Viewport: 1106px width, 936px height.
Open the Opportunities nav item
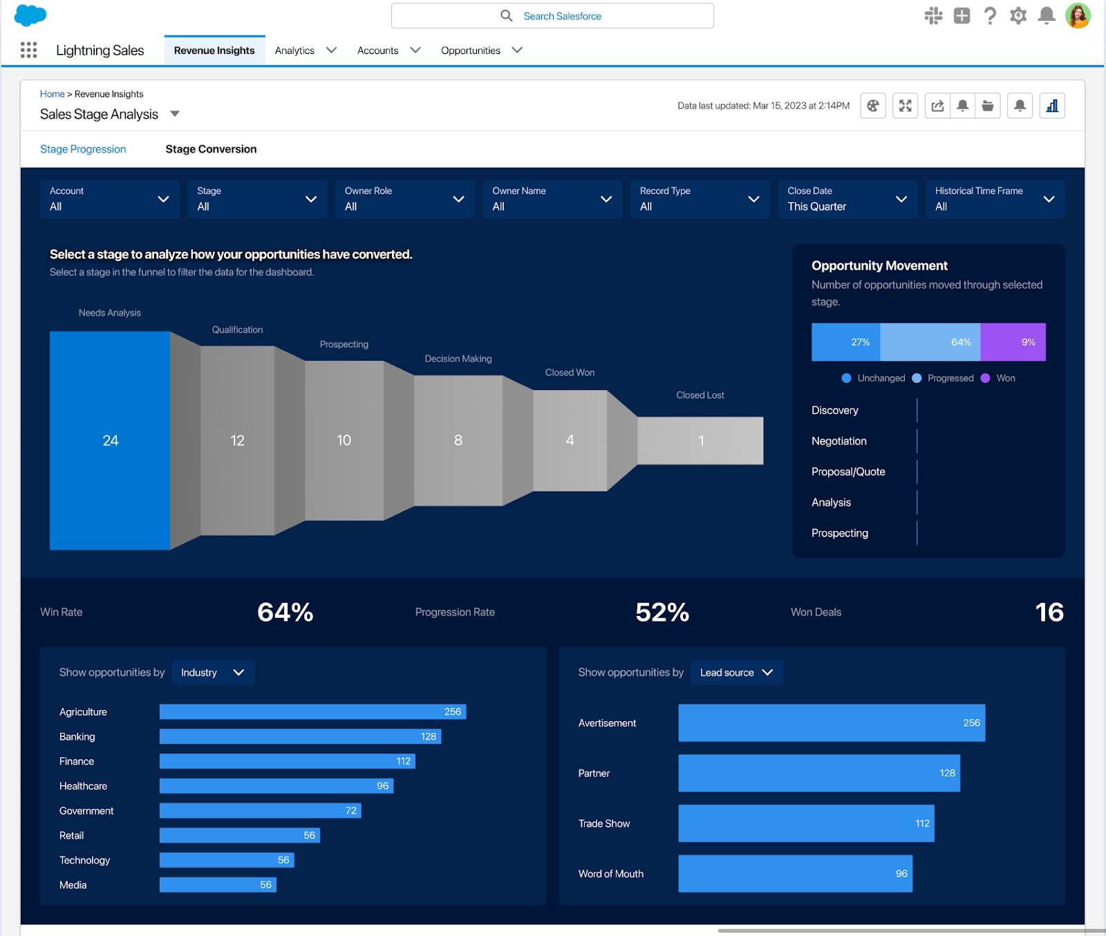(471, 50)
